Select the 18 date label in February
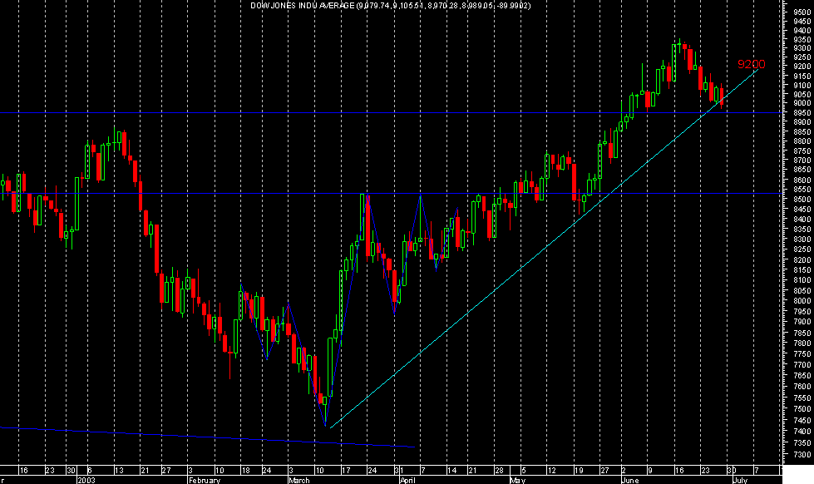 click(x=245, y=471)
